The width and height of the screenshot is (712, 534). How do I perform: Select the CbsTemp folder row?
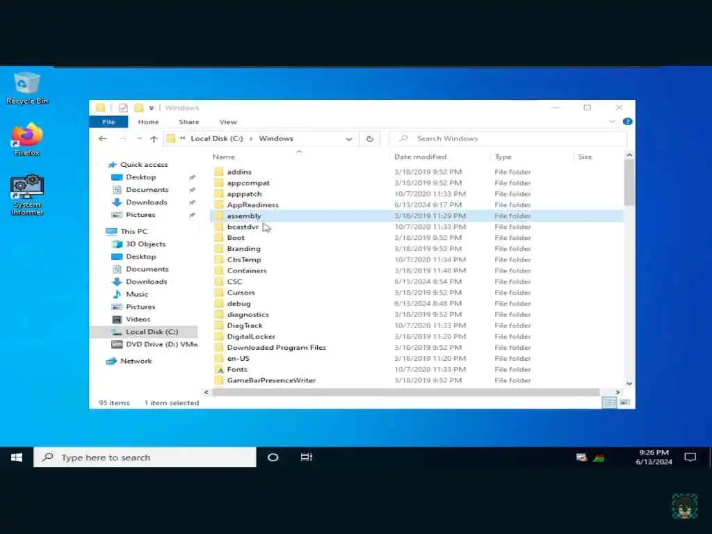point(417,260)
